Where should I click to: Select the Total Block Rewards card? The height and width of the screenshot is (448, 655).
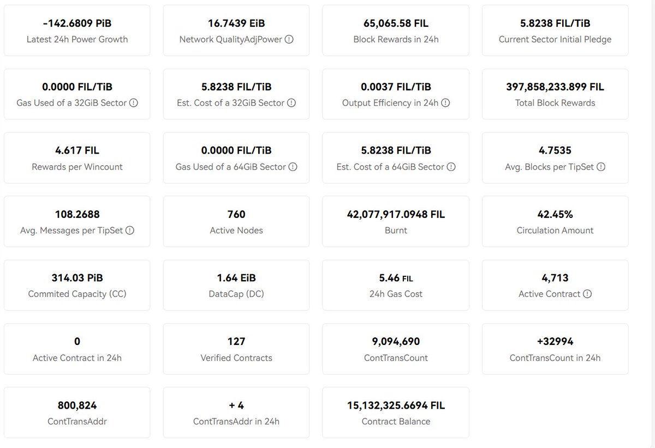click(555, 94)
